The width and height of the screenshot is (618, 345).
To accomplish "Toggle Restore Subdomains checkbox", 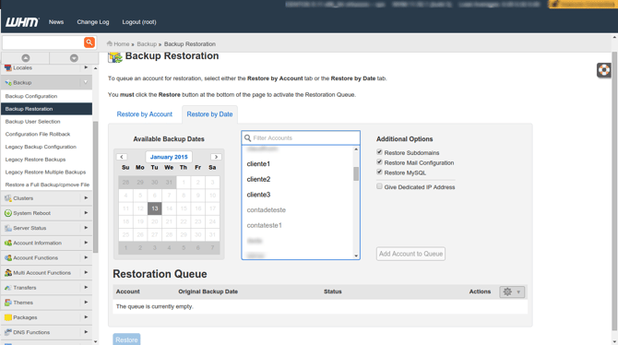I will click(x=379, y=152).
